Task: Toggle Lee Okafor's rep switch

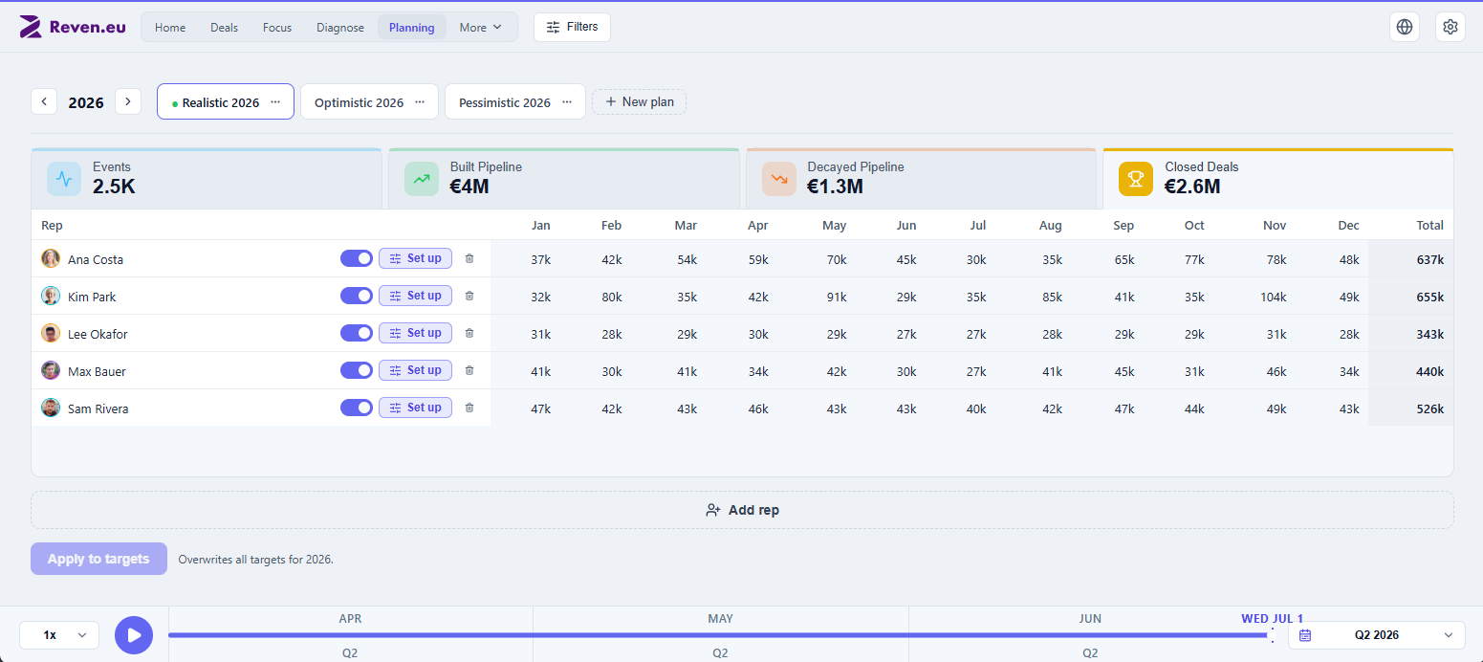Action: pos(357,333)
